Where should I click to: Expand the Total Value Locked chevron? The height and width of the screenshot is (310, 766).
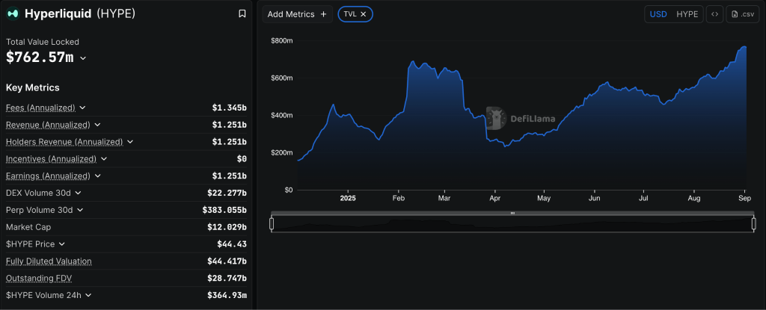[x=83, y=58]
